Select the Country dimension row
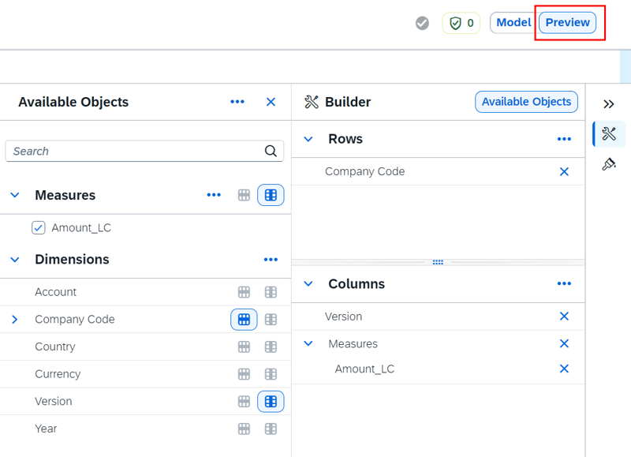 click(145, 346)
